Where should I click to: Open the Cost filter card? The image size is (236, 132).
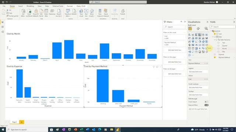(174, 37)
